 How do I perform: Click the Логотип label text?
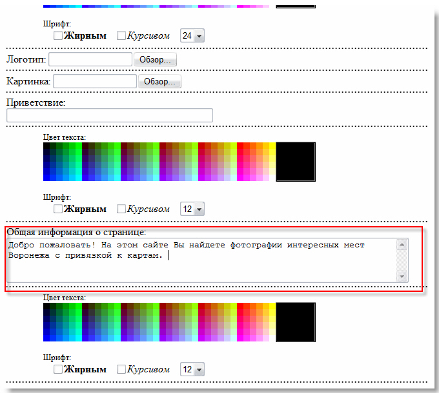(x=26, y=59)
